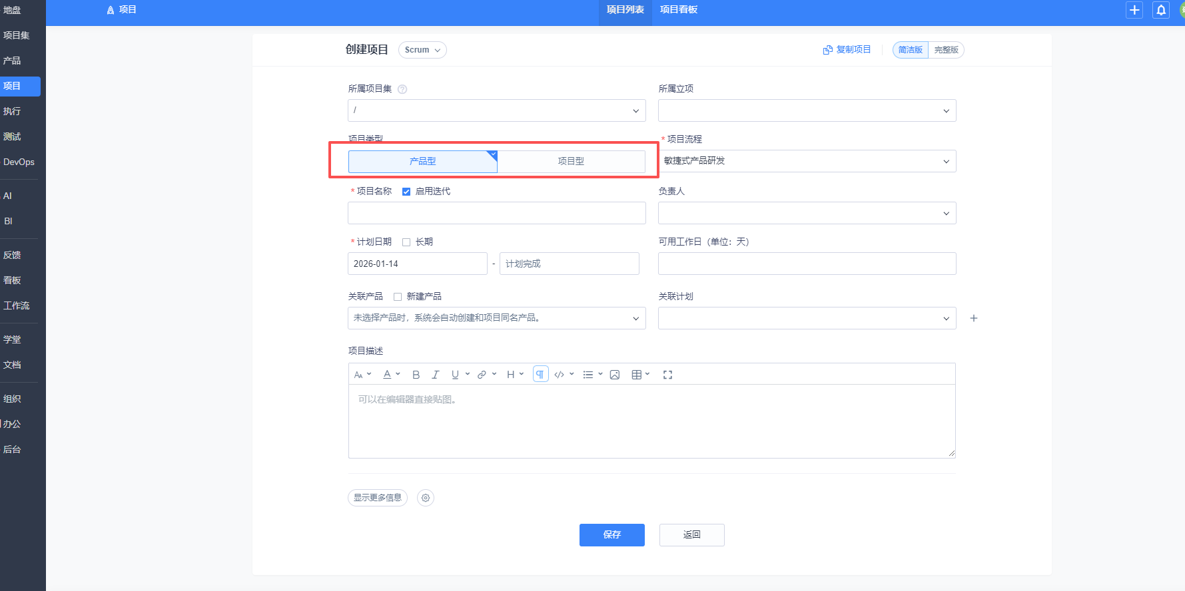Click the gear icon beside 显示更多信息
This screenshot has height=591, width=1185.
426,498
